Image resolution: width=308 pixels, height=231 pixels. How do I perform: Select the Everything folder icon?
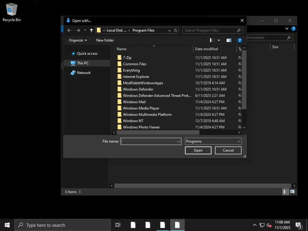pos(119,70)
